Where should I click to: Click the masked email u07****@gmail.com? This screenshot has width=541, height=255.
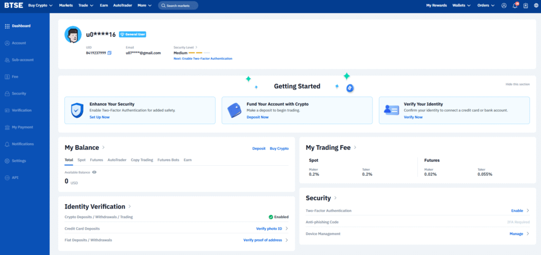click(x=143, y=53)
